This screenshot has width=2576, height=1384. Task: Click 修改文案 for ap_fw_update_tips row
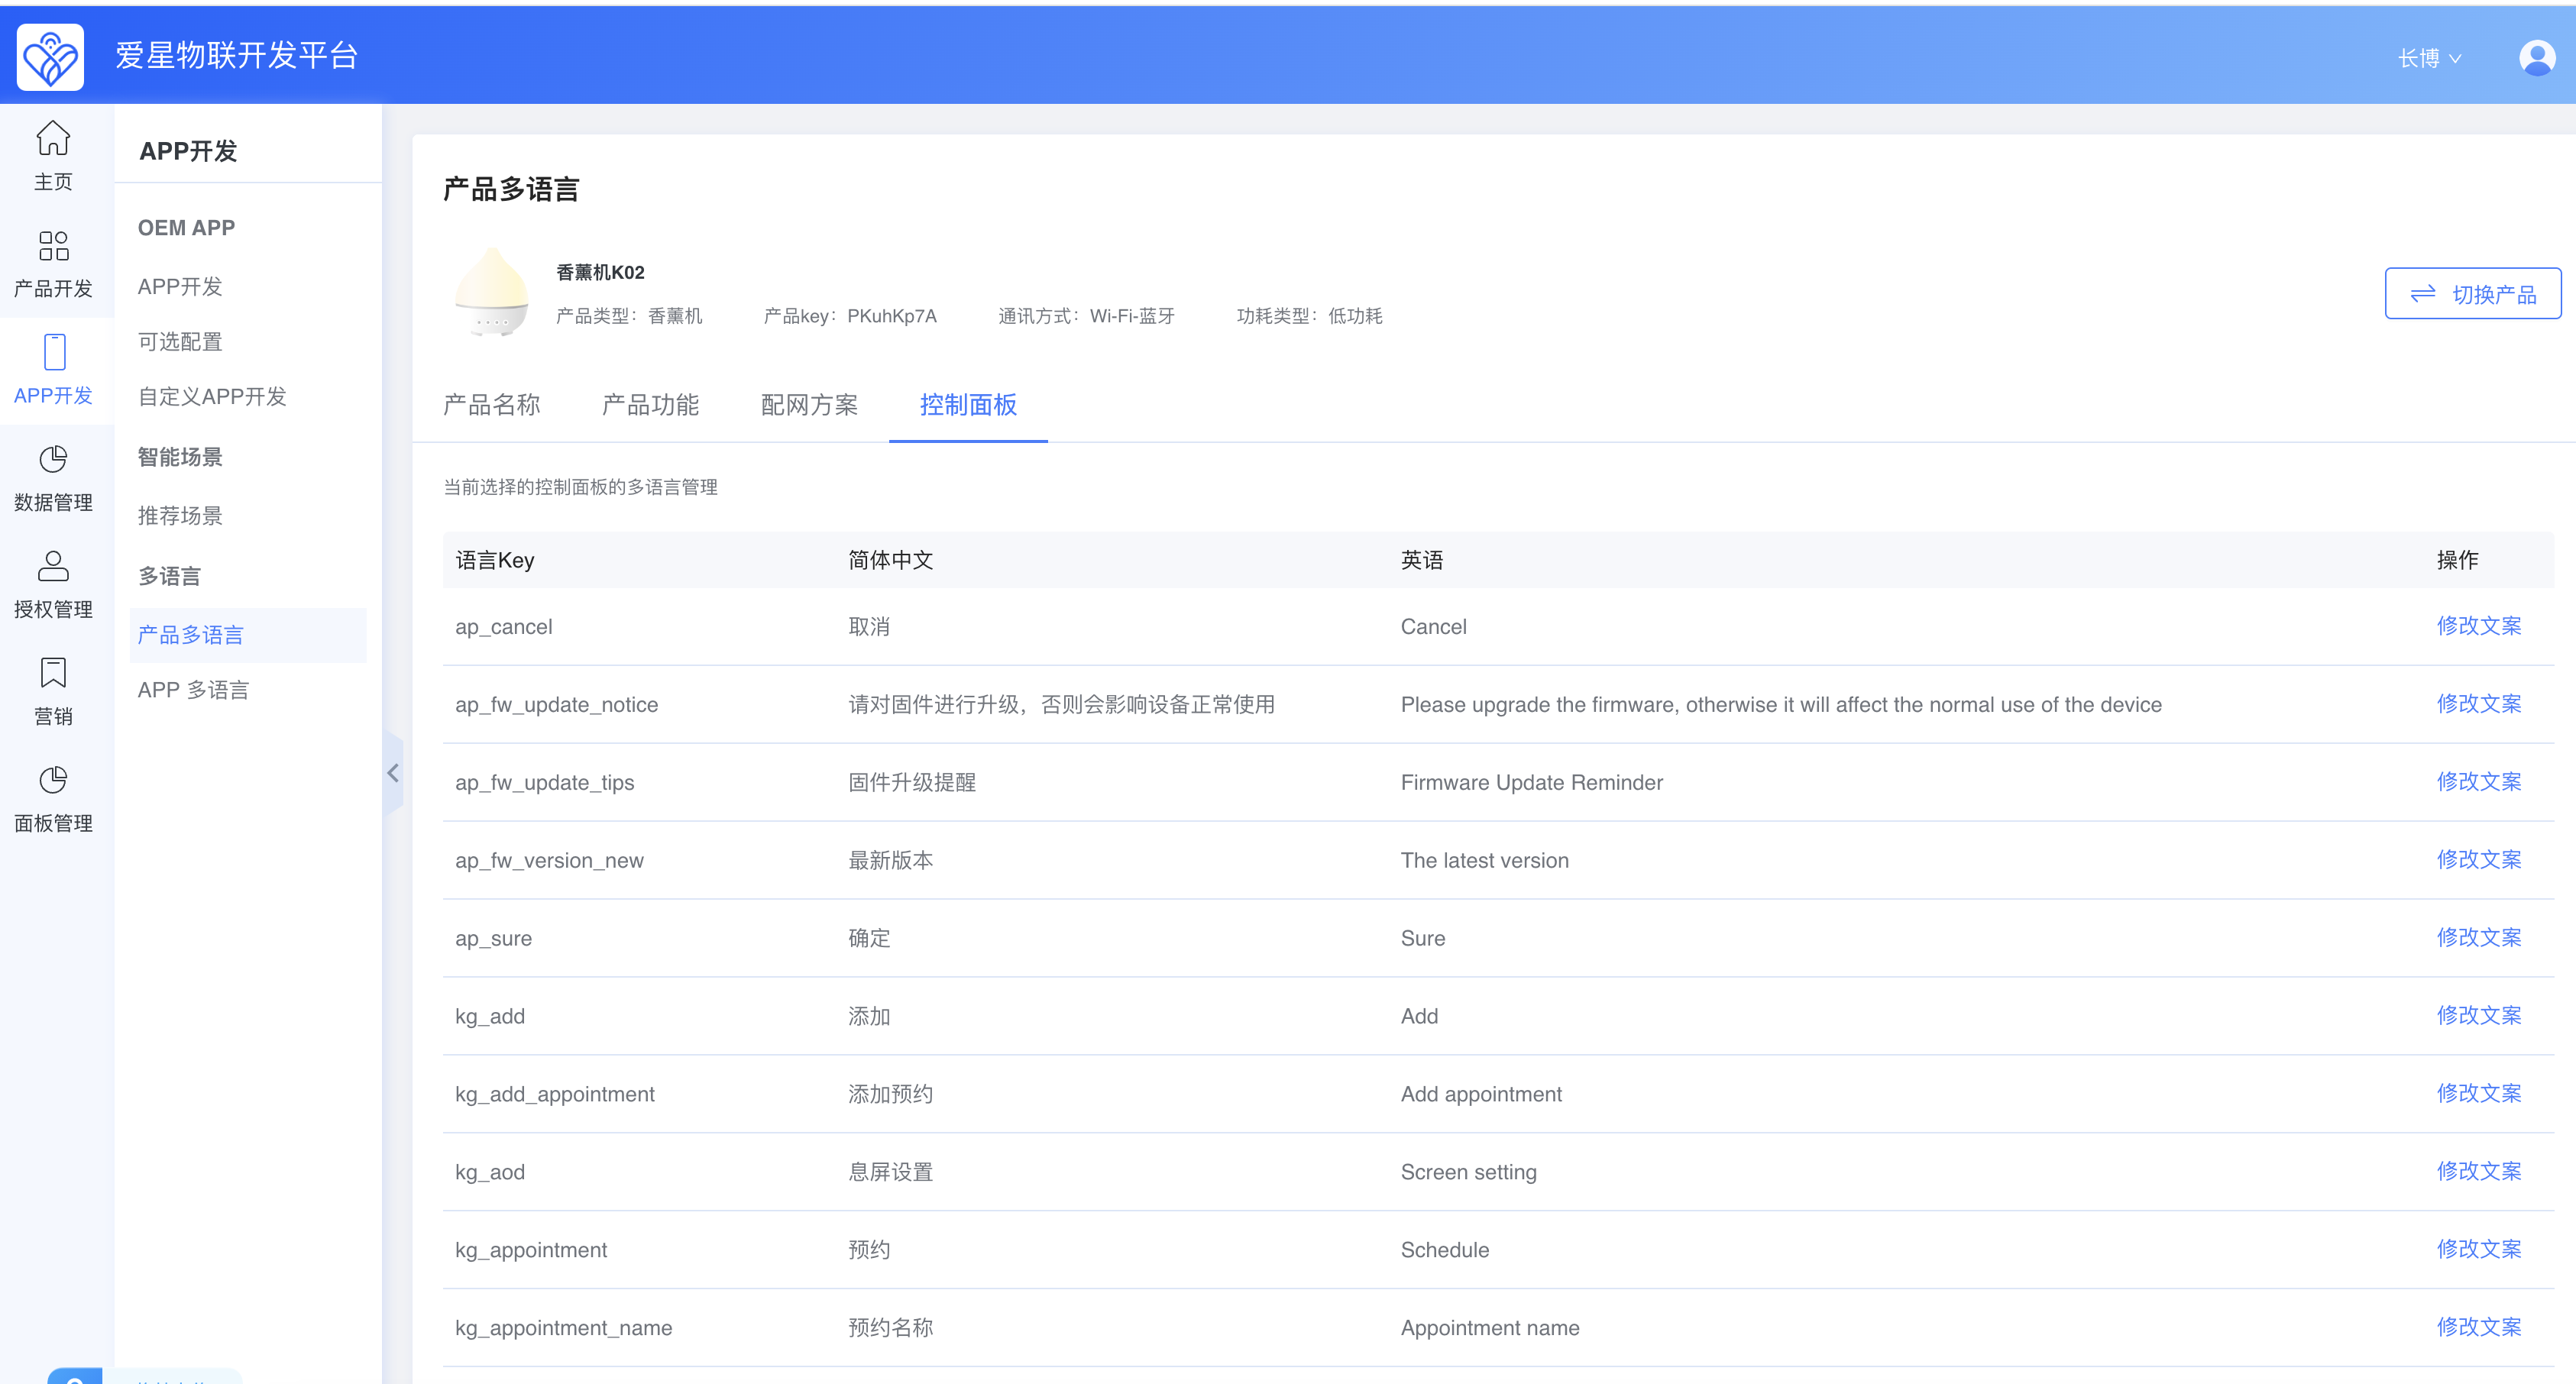(x=2479, y=782)
